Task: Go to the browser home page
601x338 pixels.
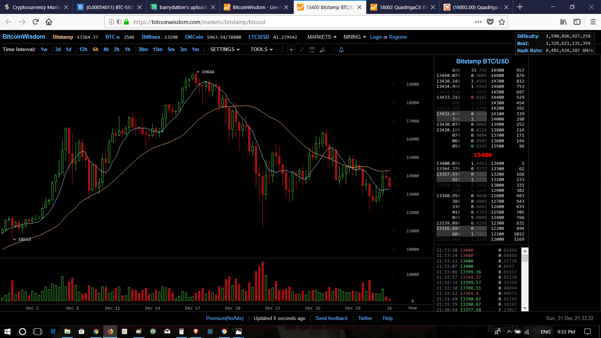Action: (x=49, y=22)
